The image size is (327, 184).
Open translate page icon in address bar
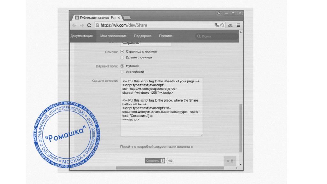coord(217,25)
